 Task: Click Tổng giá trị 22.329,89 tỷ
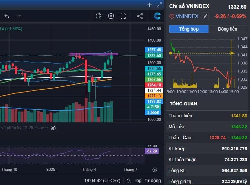tap(234, 181)
